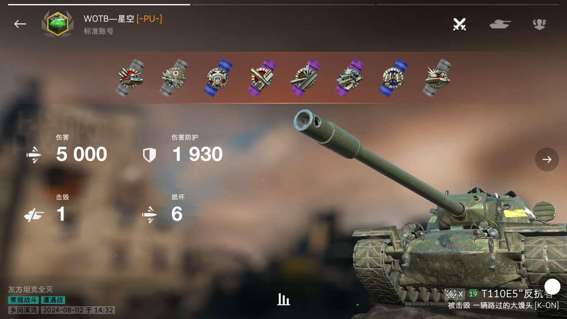Select the medic red cross medal
The height and width of the screenshot is (319, 567).
click(175, 78)
